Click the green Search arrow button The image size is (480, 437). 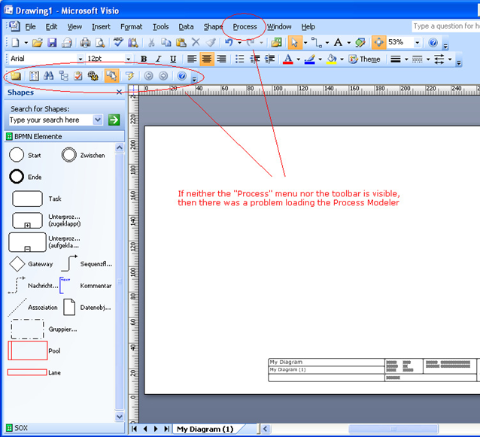[x=114, y=120]
